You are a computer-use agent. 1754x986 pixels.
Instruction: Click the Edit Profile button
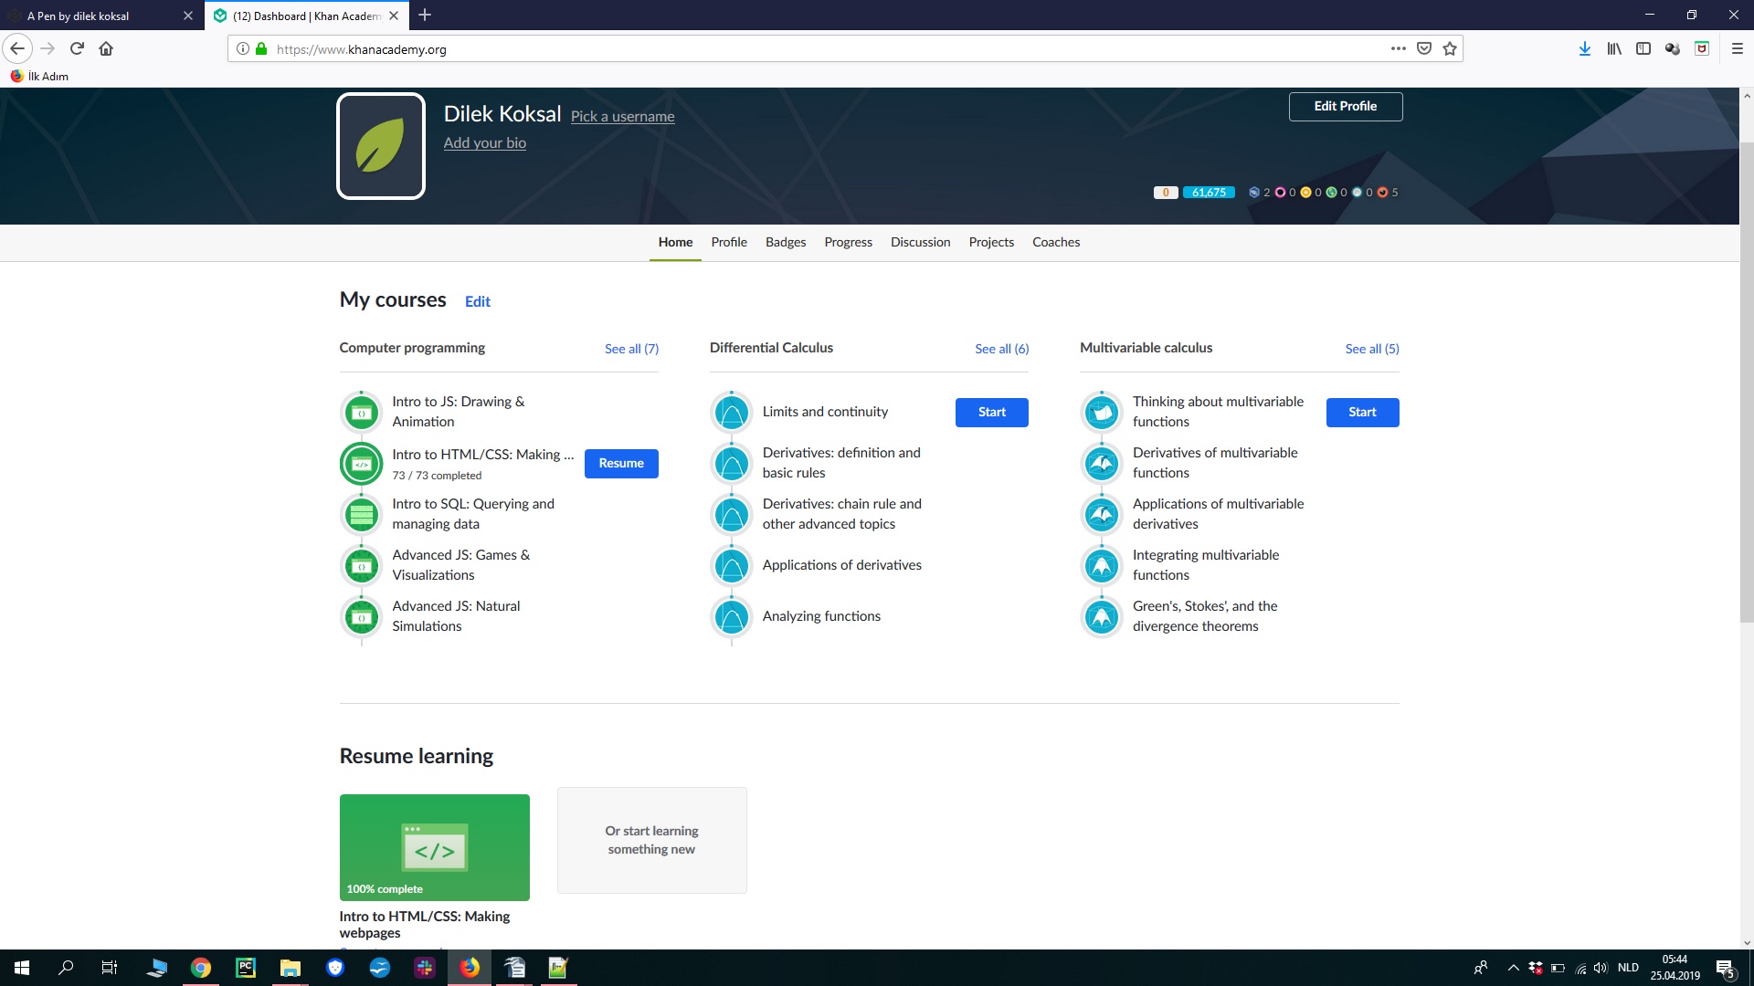[1346, 107]
